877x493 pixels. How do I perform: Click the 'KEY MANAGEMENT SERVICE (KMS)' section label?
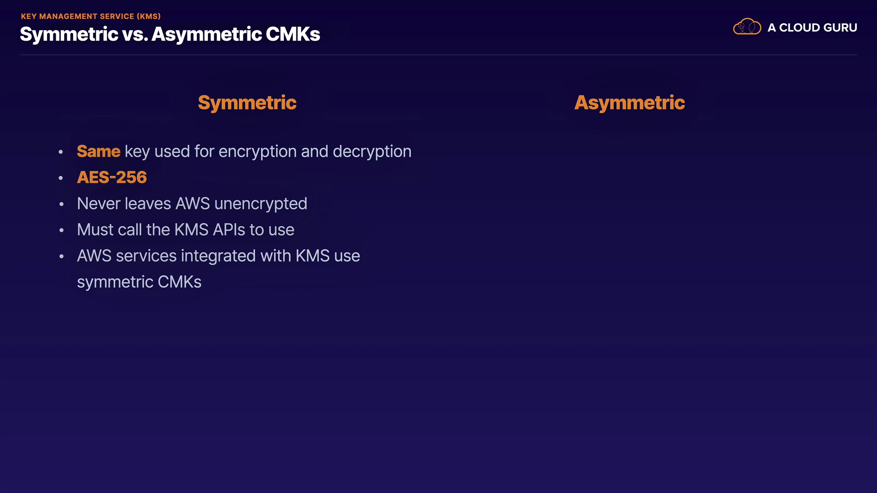coord(90,16)
